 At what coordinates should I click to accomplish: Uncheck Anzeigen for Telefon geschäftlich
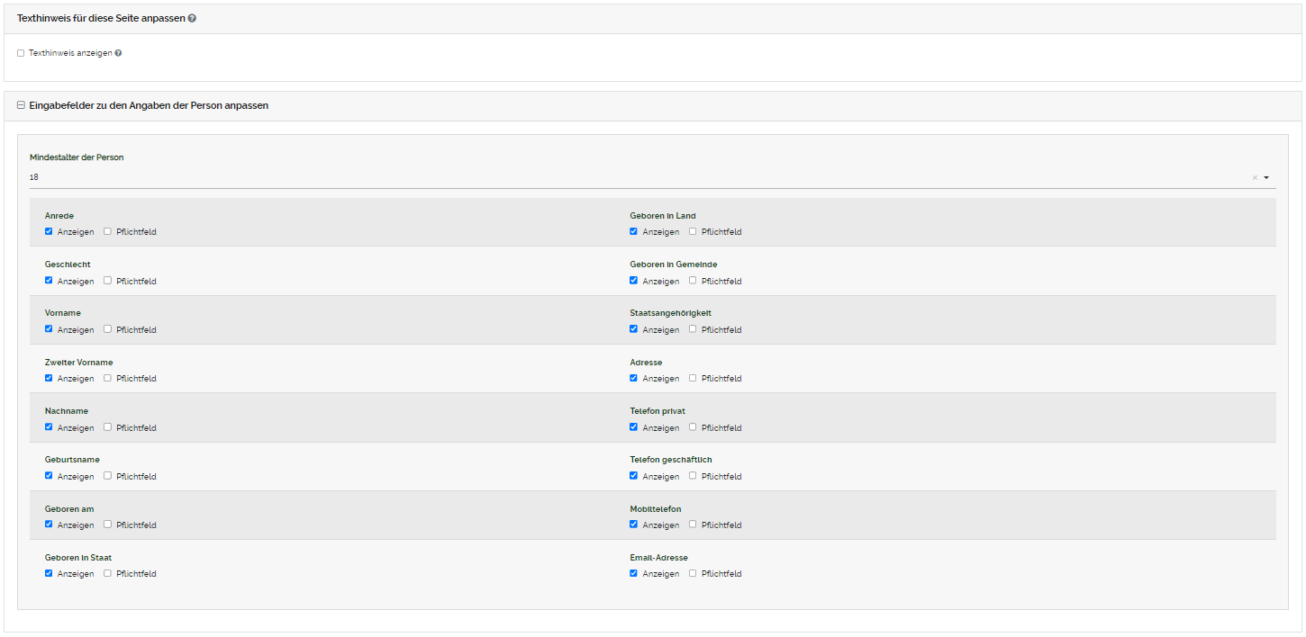(x=634, y=476)
